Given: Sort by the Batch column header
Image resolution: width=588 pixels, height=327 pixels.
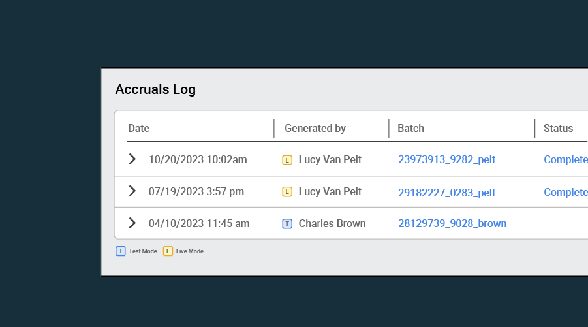Looking at the screenshot, I should click(x=410, y=129).
